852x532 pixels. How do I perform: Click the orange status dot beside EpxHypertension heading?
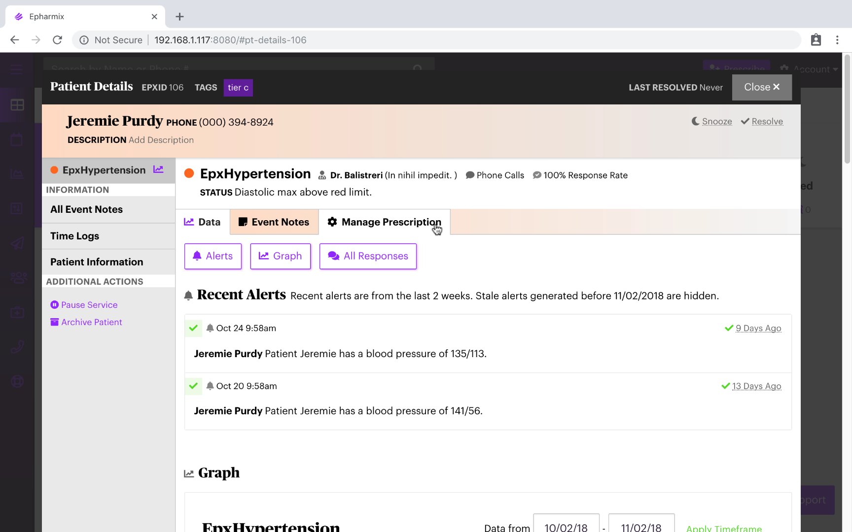tap(189, 173)
